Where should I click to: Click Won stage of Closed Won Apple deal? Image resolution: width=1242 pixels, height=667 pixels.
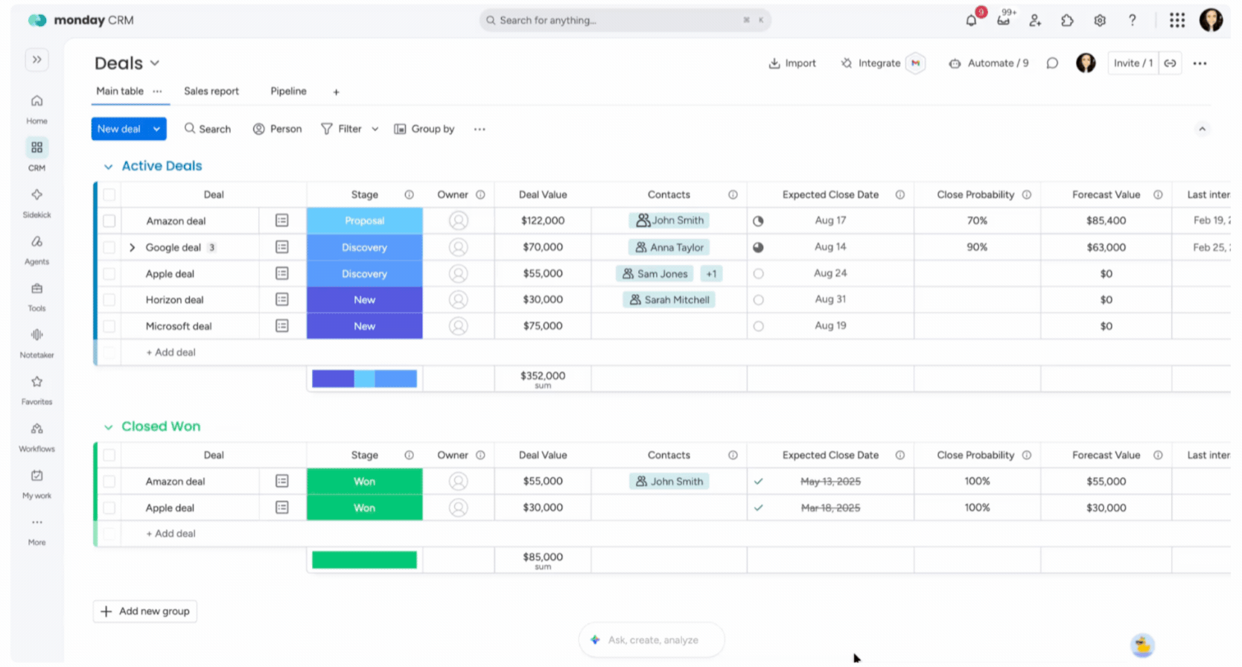365,508
